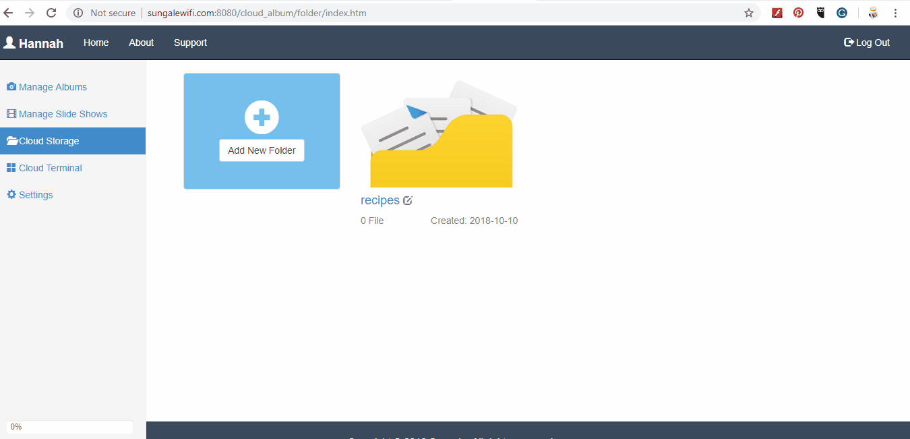
Task: Open the site information dropdown in address bar
Action: (x=77, y=12)
